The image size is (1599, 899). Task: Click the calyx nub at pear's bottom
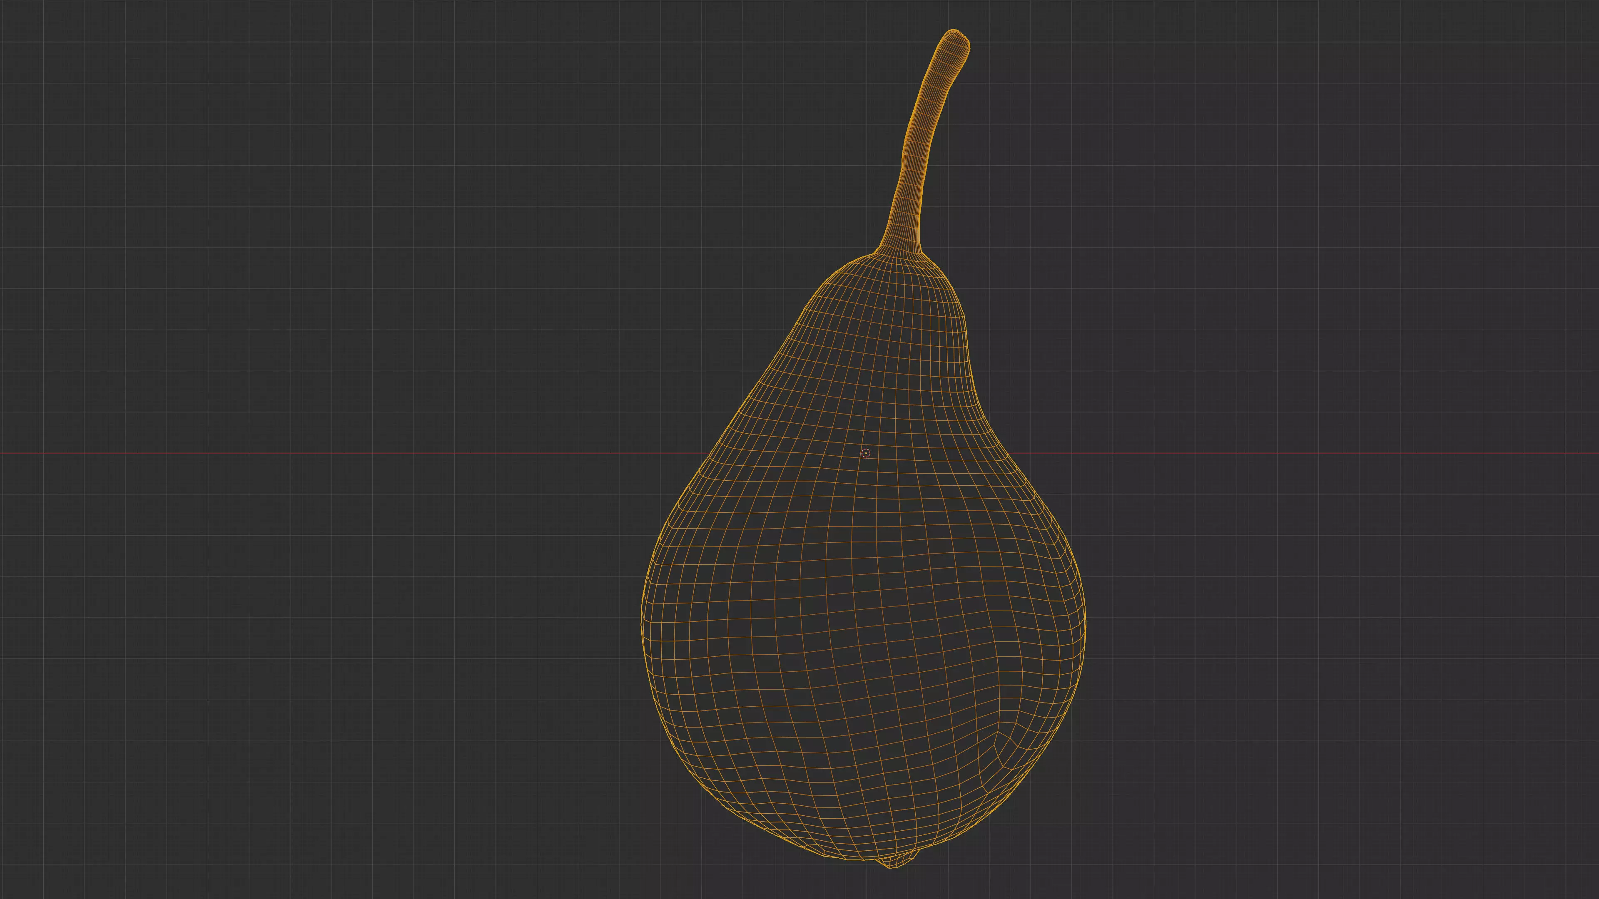coord(897,860)
